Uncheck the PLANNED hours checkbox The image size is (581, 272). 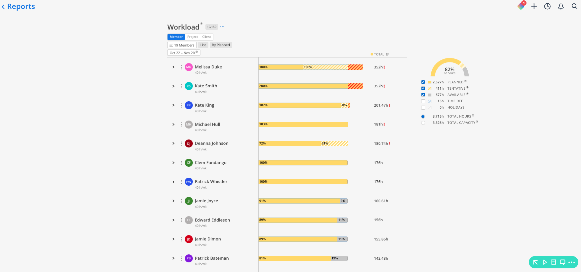423,82
